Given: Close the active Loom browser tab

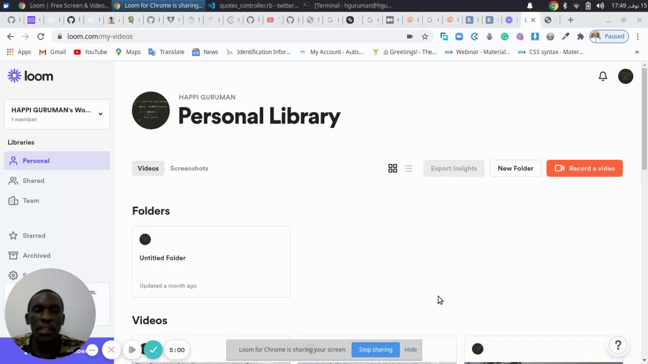Looking at the screenshot, I should (533, 20).
